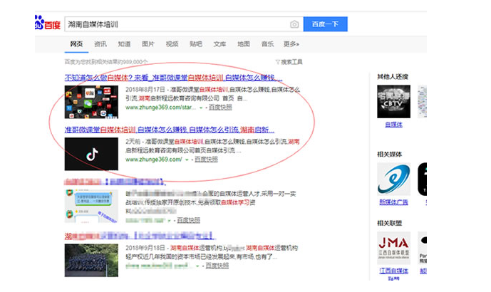Select the 网页 tab
Viewport: 491px width, 292px height.
(76, 44)
